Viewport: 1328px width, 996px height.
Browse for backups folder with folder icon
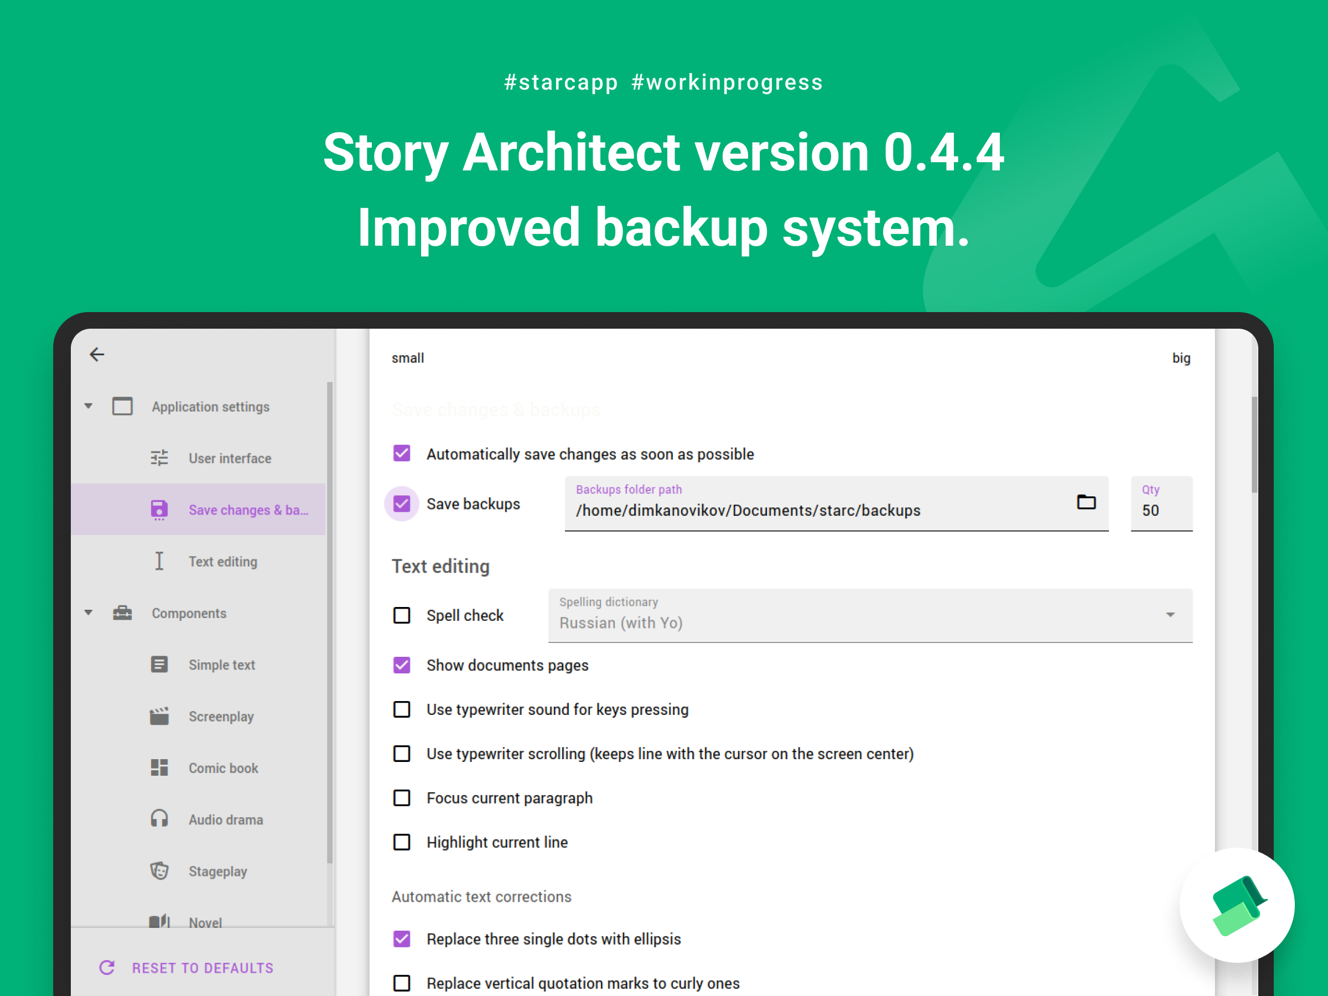[x=1086, y=502]
